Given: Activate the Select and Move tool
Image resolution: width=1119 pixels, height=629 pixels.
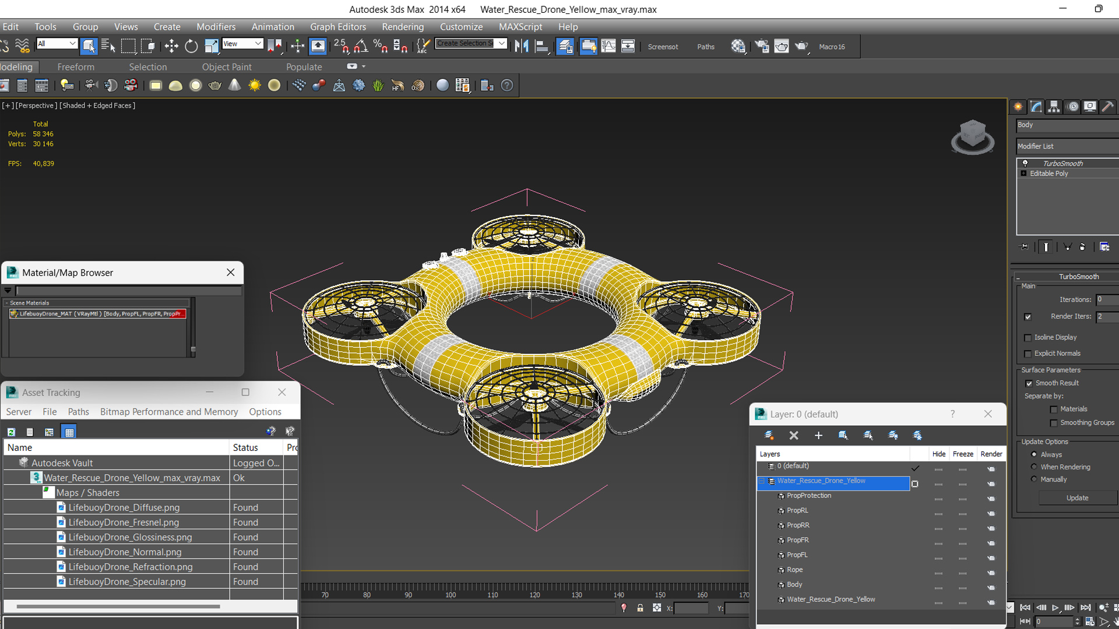Looking at the screenshot, I should [x=171, y=46].
